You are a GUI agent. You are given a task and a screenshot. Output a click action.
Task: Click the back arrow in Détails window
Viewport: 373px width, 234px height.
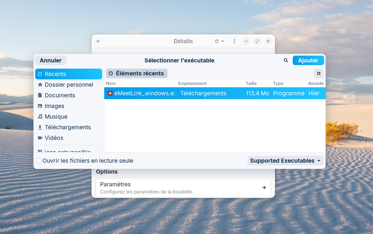coord(98,41)
